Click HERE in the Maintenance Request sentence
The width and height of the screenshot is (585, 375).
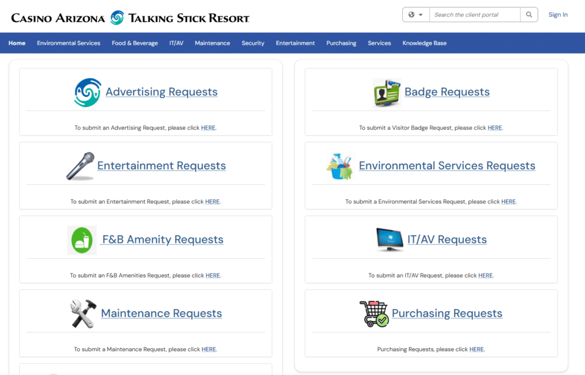pyautogui.click(x=209, y=349)
